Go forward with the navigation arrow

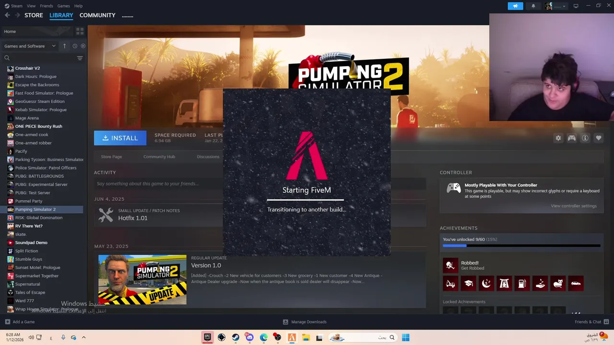17,15
